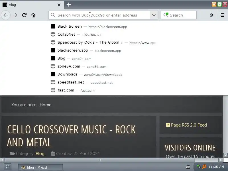Image resolution: width=228 pixels, height=171 pixels.
Task: Click the orange magnifier tray icon
Action: click(x=204, y=166)
